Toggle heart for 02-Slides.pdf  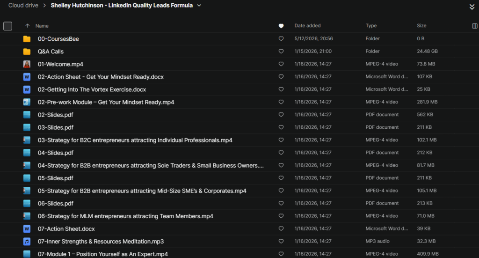281,114
